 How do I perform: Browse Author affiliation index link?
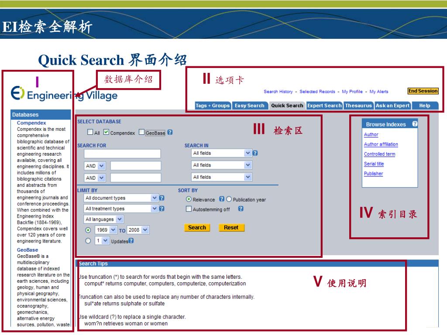[x=381, y=144]
